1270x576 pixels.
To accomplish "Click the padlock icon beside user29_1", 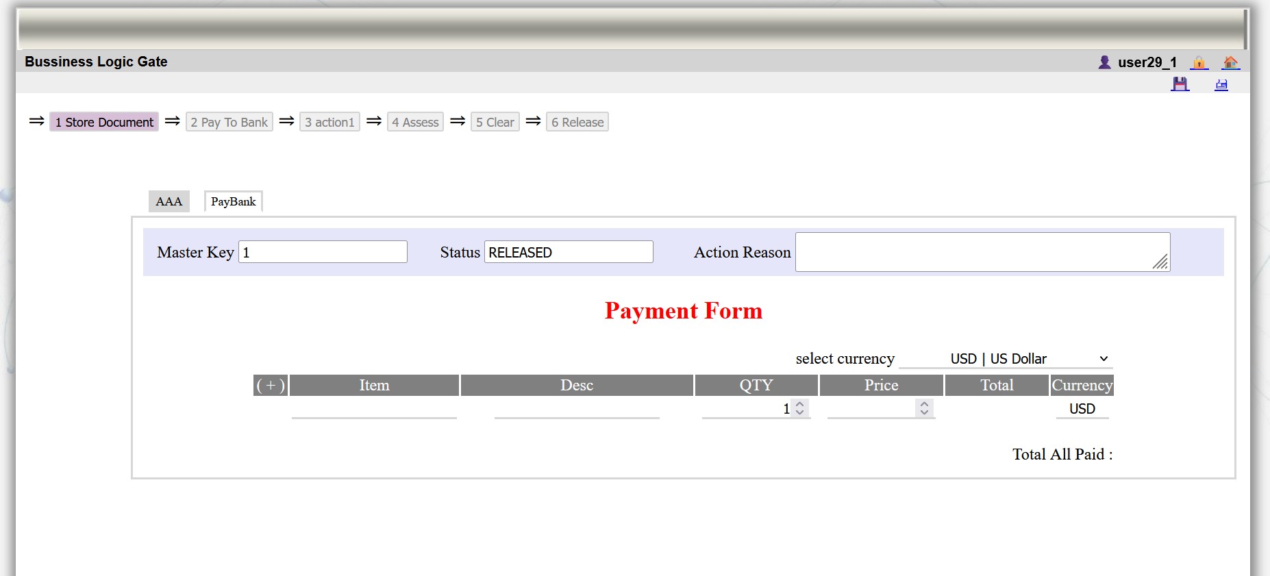I will pos(1199,62).
